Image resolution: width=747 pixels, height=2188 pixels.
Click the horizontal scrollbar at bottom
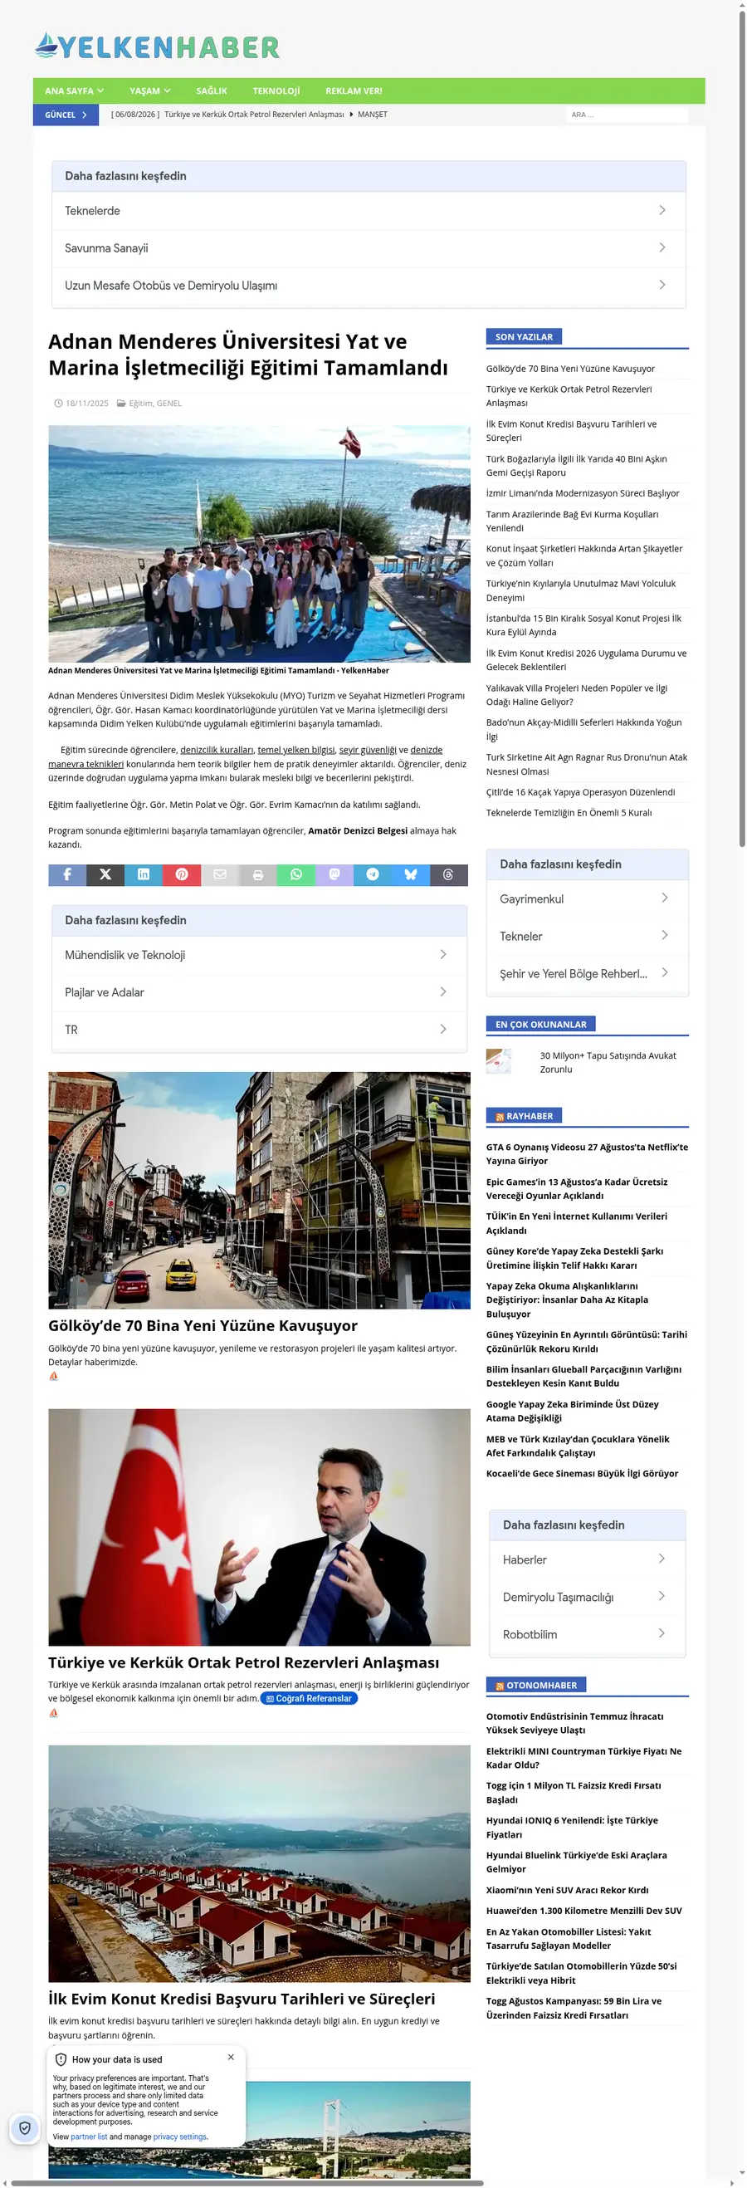(247, 2183)
